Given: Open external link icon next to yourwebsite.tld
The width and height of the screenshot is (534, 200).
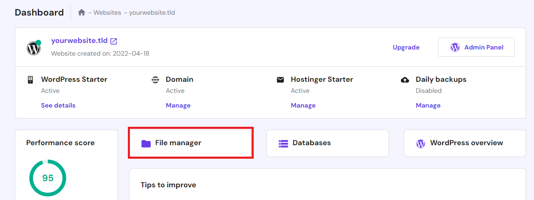Looking at the screenshot, I should pyautogui.click(x=114, y=41).
